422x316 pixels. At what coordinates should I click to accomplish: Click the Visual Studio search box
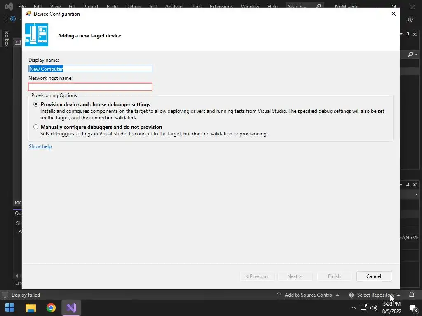[305, 6]
